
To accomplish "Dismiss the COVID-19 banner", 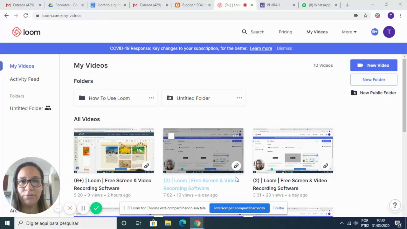I will [x=284, y=48].
